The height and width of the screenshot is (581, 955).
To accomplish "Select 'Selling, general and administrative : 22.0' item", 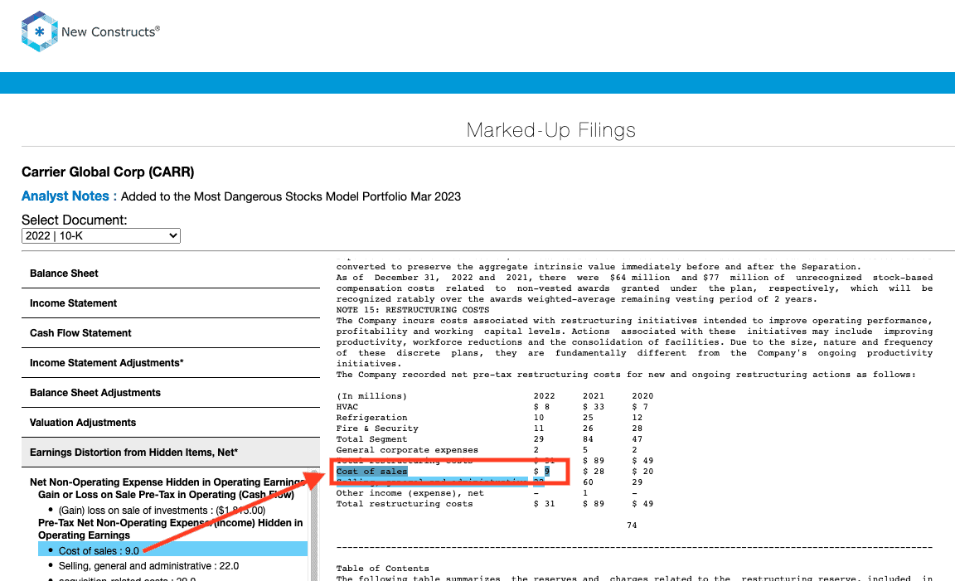I will click(148, 566).
